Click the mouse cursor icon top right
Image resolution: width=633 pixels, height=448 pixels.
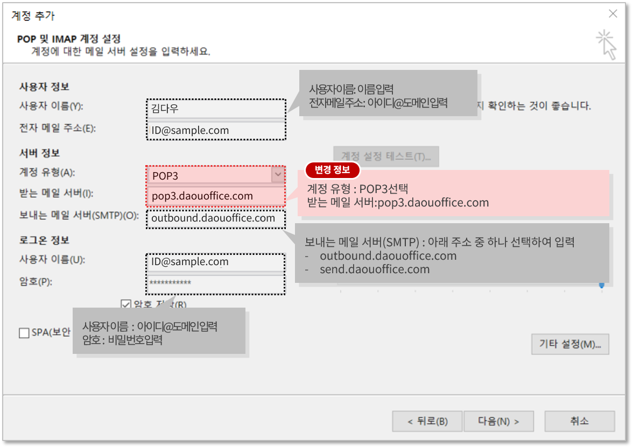tap(606, 43)
